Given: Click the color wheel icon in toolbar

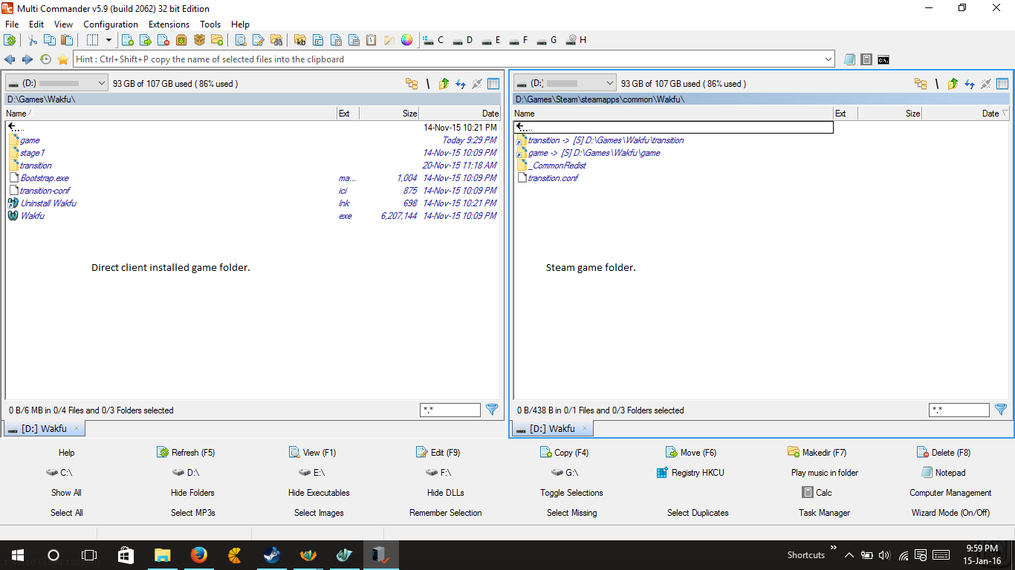Looking at the screenshot, I should [406, 40].
